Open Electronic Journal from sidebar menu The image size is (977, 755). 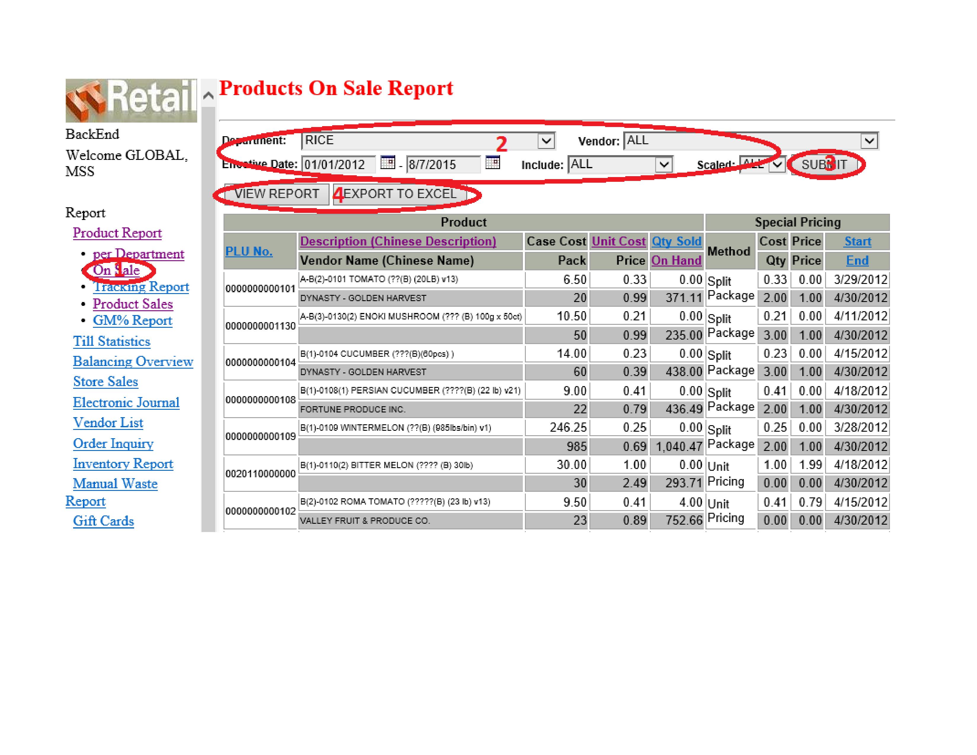(x=126, y=403)
